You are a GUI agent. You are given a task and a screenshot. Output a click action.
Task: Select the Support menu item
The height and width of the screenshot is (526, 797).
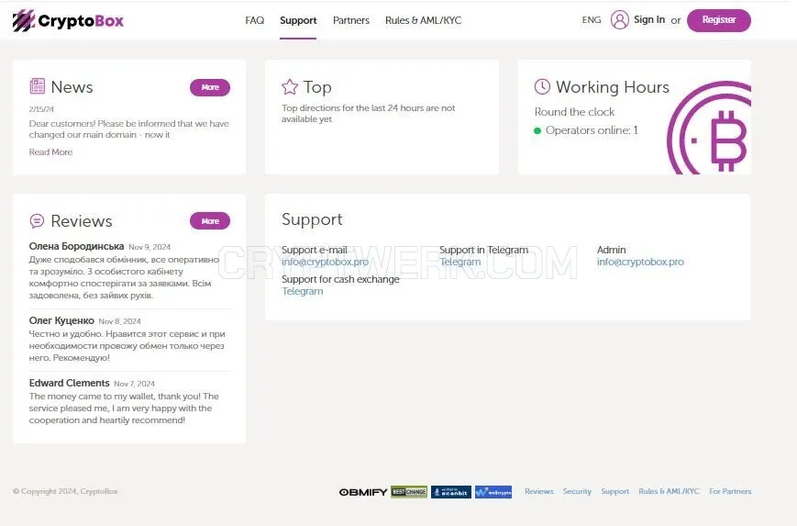click(x=298, y=20)
